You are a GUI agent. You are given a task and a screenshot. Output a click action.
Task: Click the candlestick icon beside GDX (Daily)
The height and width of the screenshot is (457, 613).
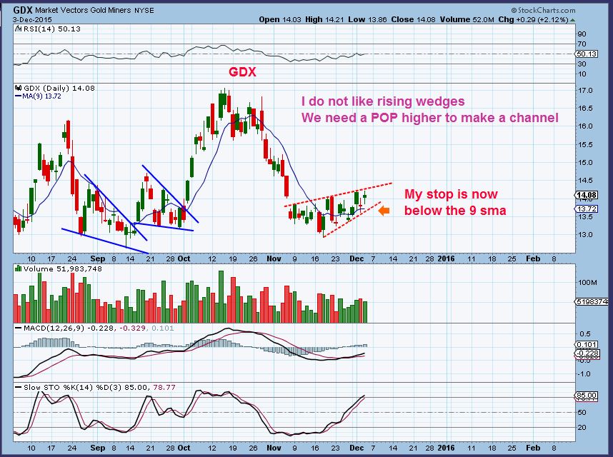[19, 89]
